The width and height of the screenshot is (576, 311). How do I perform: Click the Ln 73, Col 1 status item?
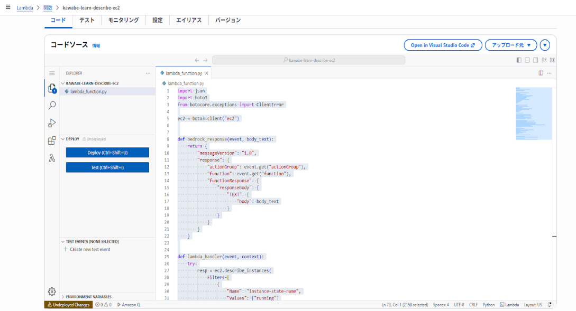coord(405,305)
